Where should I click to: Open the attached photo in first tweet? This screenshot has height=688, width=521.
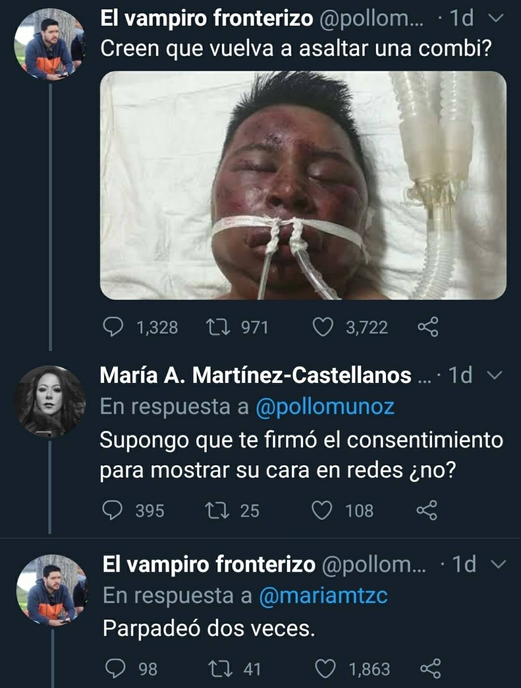[x=303, y=185]
